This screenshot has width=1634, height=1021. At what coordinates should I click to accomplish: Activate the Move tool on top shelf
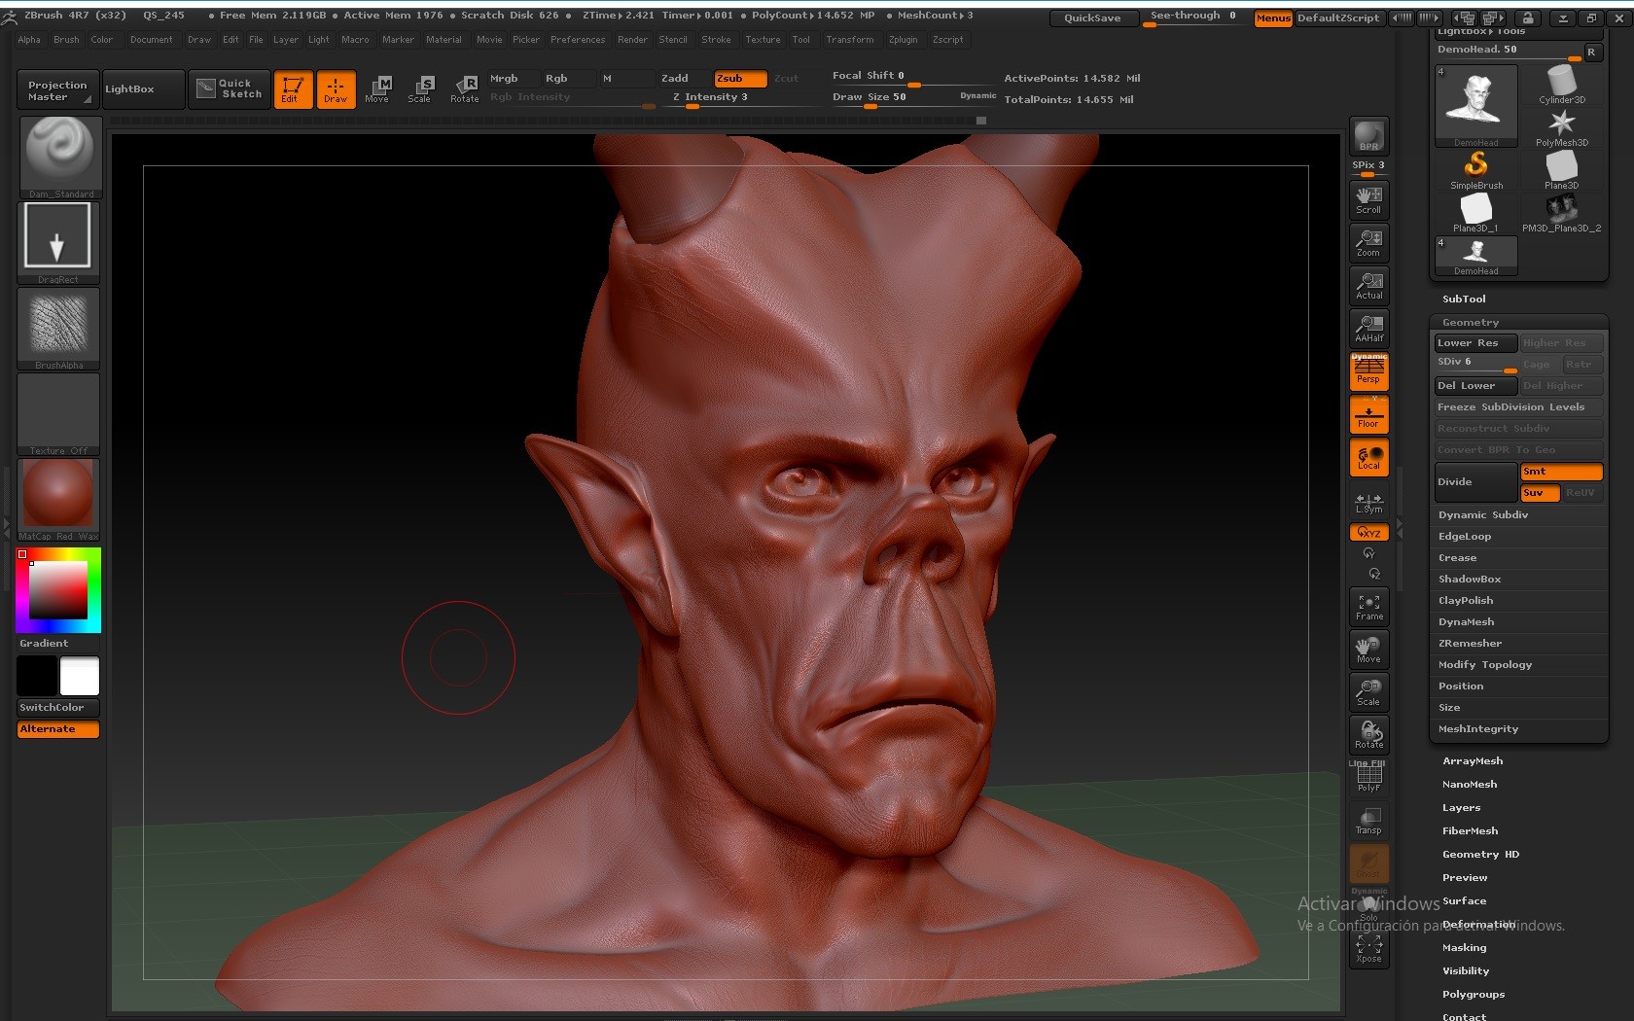[x=378, y=88]
